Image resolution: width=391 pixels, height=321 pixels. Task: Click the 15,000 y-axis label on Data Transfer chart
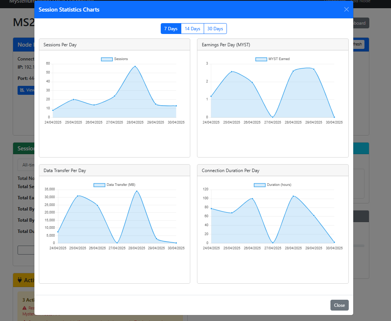pyautogui.click(x=50, y=220)
